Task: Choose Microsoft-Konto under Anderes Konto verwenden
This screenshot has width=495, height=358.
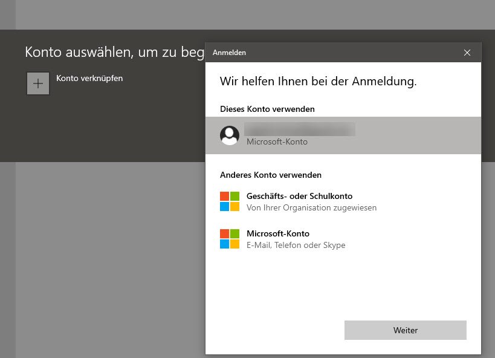Action: (343, 239)
